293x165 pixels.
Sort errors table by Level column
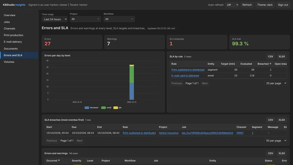click(90, 160)
